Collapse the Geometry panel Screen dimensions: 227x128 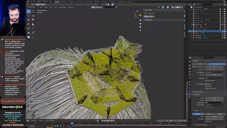click(x=197, y=95)
